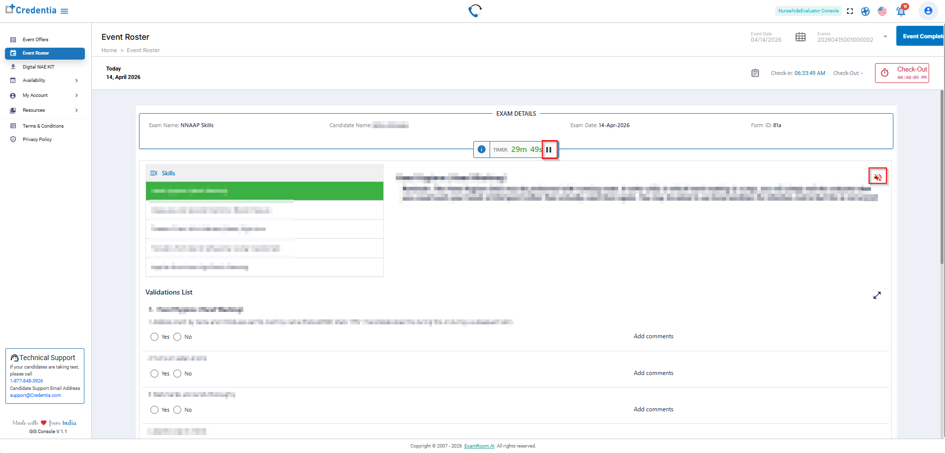Screen dimensions: 945x453
Task: Click the My Account person icon
Action: [x=13, y=95]
